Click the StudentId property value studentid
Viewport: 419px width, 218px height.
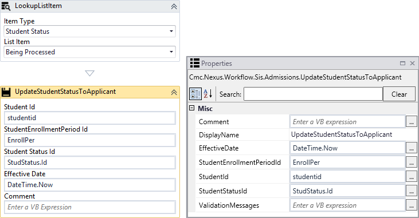click(x=347, y=177)
